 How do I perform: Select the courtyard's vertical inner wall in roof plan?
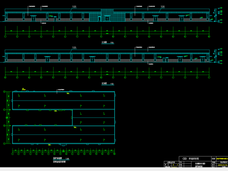72,118
